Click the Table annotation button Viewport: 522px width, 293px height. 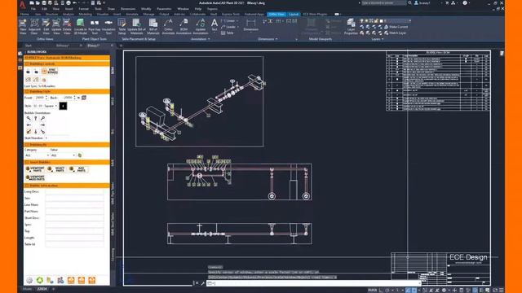point(227,33)
